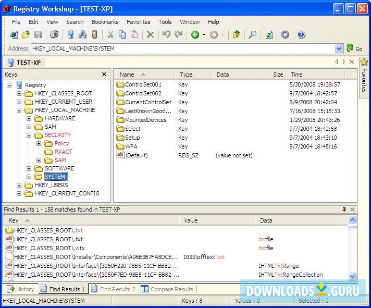The image size is (371, 308).
Task: Expand the HKEY_CLASSES_ROOT tree node
Action: 19,93
